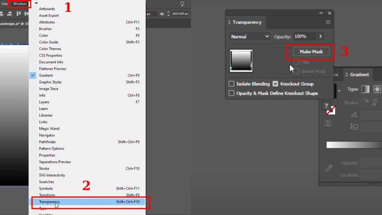Viewport: 382px width, 215px height.
Task: Click the lightbulb search icon in top bar
Action: click(182, 4)
